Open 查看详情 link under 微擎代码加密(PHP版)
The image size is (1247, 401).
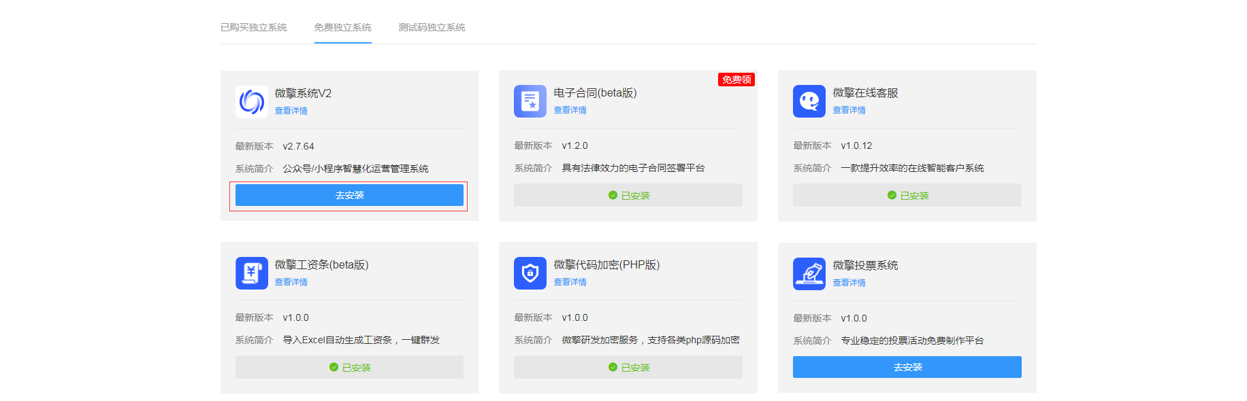pos(570,282)
